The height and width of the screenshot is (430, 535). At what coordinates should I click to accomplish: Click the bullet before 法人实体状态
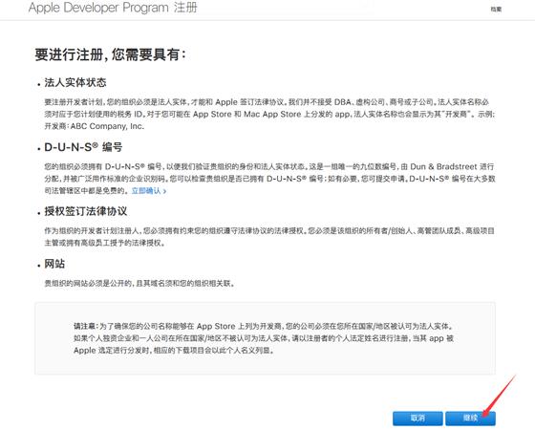(39, 84)
